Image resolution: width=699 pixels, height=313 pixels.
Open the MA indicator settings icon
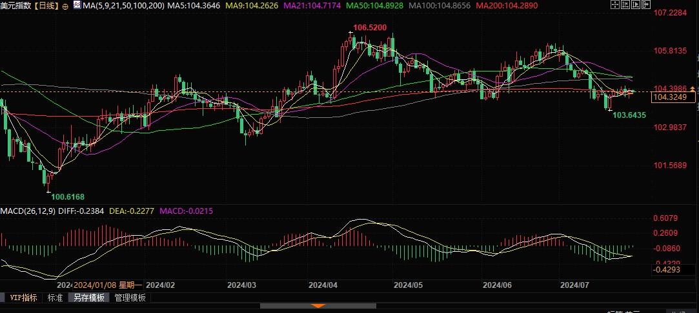coord(76,5)
